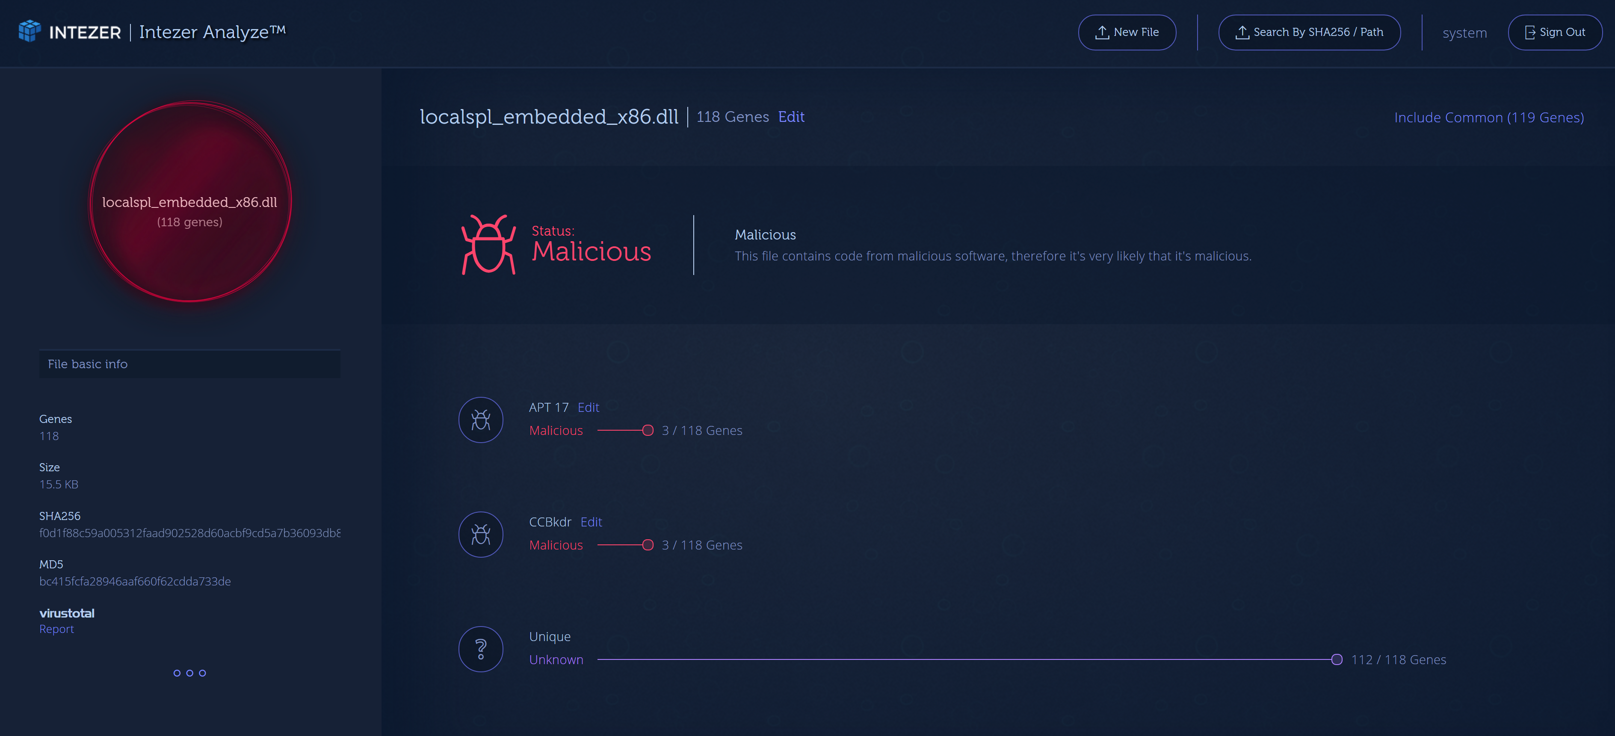
Task: Edit the file's gene count label
Action: click(x=791, y=117)
